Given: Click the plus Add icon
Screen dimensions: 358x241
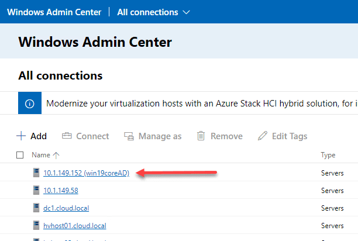Looking at the screenshot, I should pyautogui.click(x=21, y=136).
